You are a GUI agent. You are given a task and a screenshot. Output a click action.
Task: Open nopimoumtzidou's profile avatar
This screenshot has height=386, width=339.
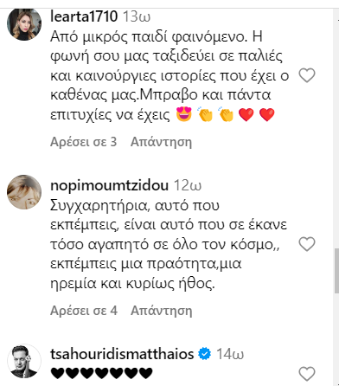click(24, 192)
